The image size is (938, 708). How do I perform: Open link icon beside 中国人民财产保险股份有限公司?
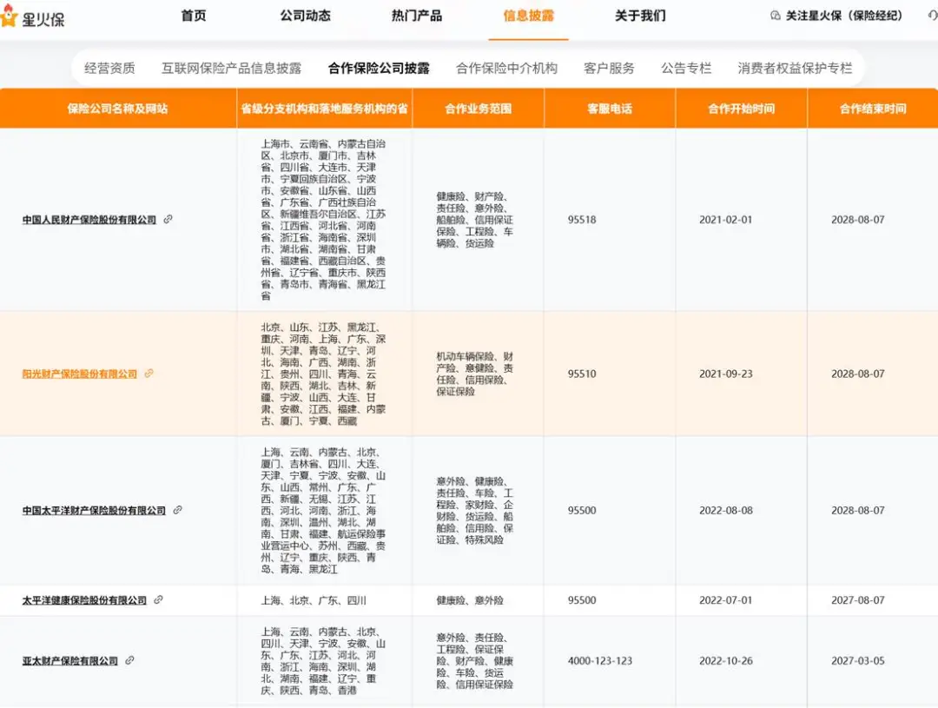[168, 219]
